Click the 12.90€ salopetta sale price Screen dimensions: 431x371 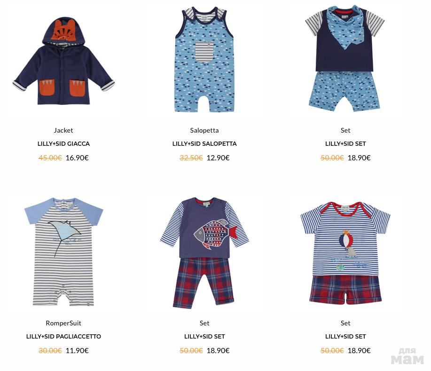(x=218, y=158)
